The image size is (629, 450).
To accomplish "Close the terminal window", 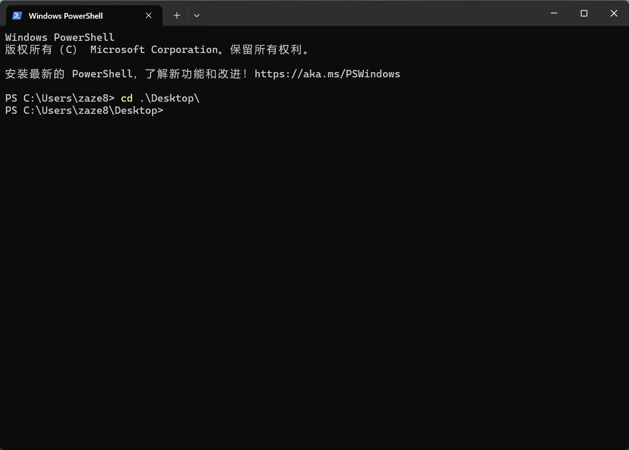I will click(x=614, y=13).
